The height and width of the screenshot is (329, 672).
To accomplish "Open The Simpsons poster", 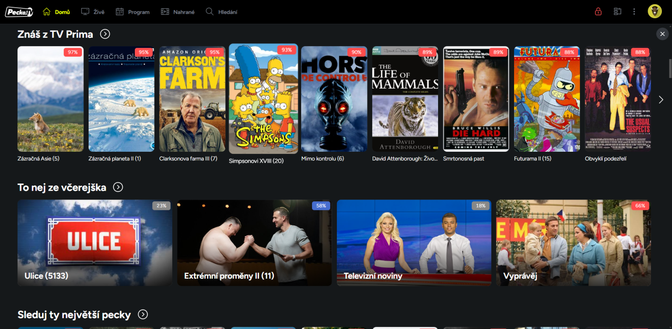I will point(263,99).
